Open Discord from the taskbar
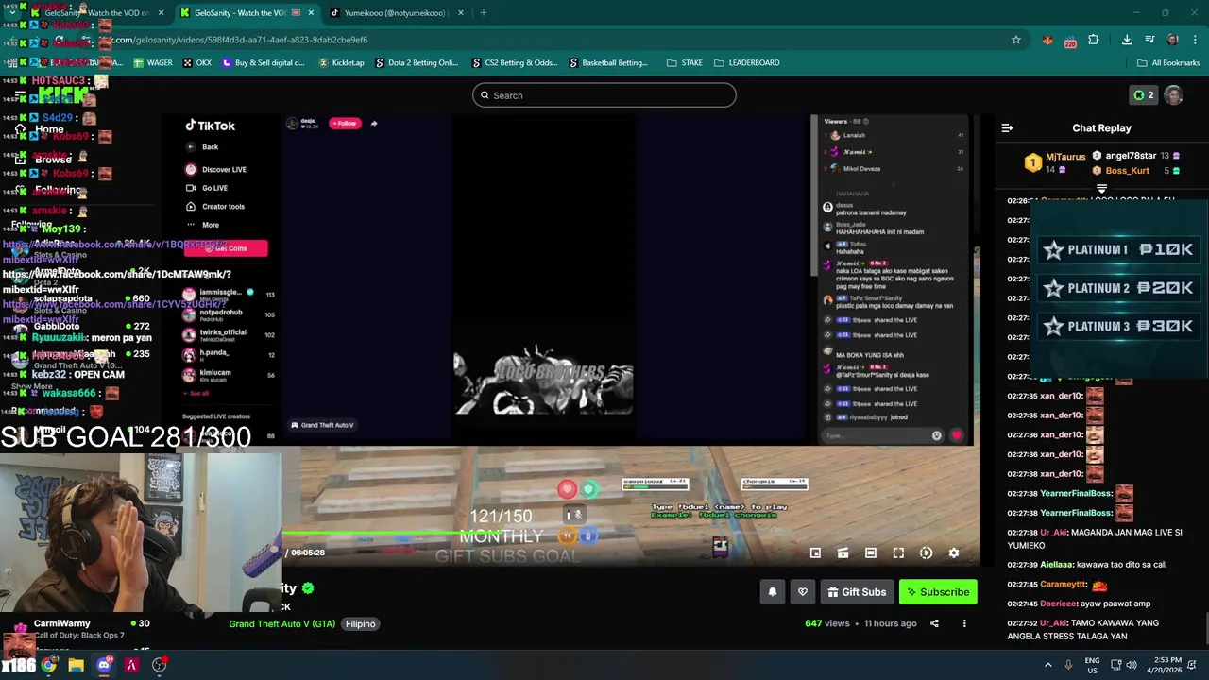This screenshot has width=1209, height=680. tap(104, 665)
